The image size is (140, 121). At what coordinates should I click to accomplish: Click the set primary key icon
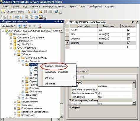click(x=11, y=17)
